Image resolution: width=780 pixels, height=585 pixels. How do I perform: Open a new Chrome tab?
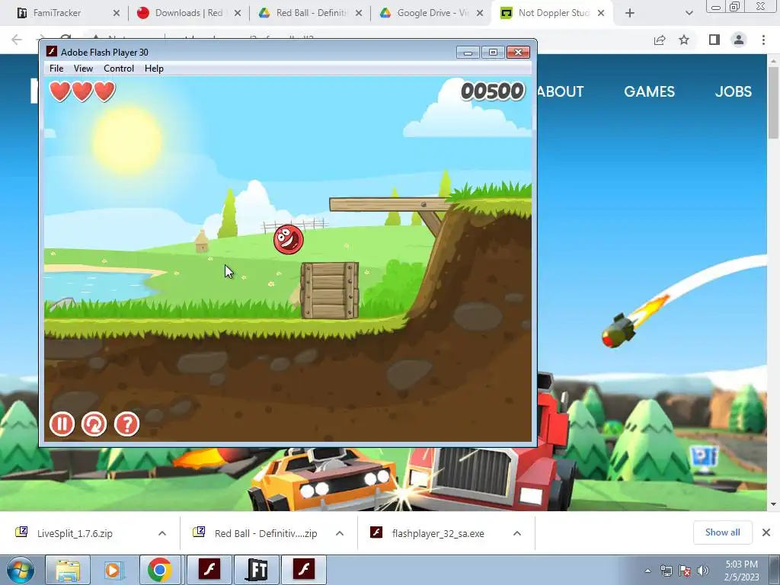pos(630,13)
